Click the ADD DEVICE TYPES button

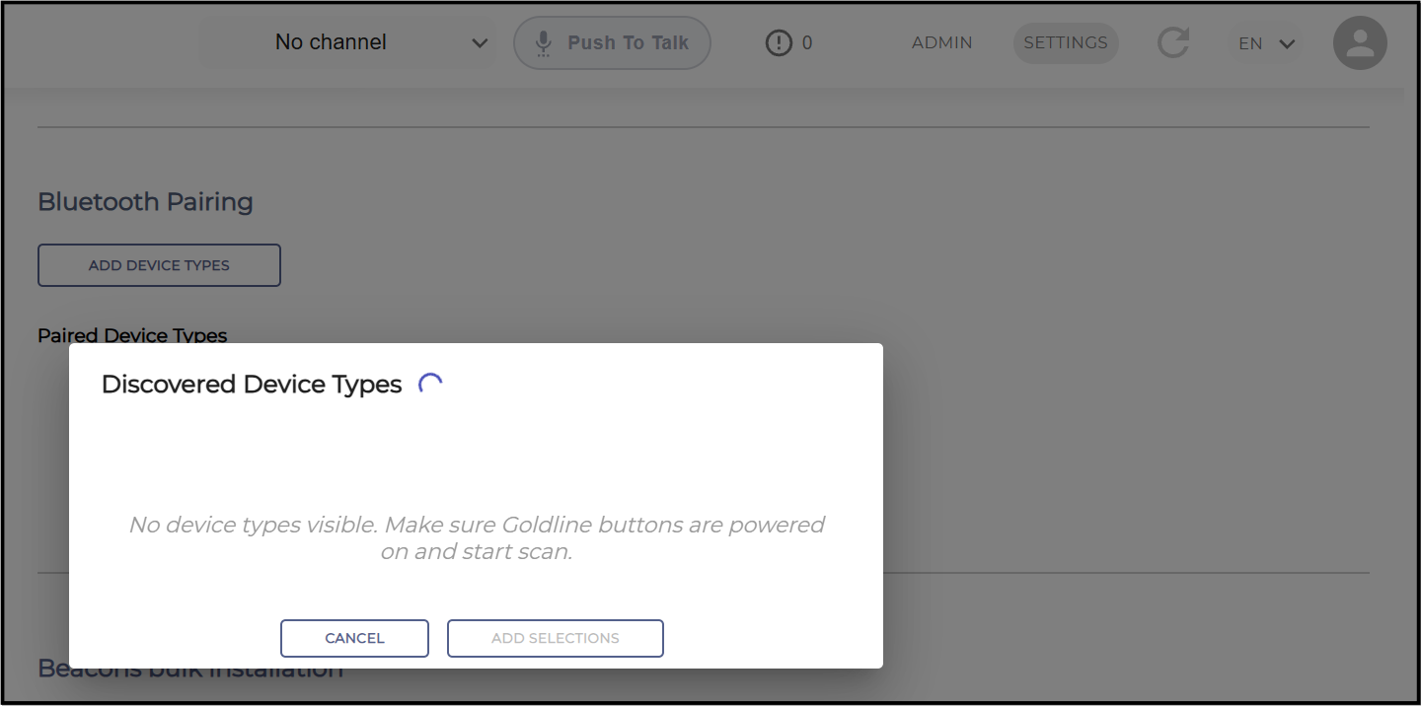159,265
